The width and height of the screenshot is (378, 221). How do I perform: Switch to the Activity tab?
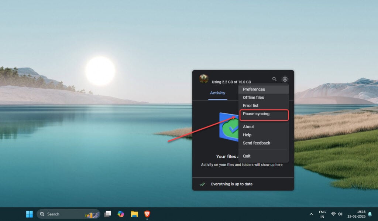coord(217,93)
